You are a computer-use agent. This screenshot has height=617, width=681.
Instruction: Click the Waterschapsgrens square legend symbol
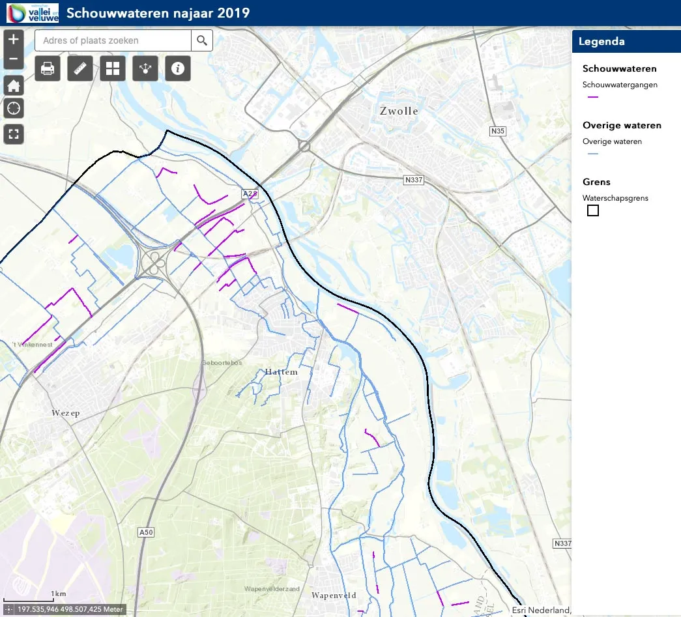point(592,210)
